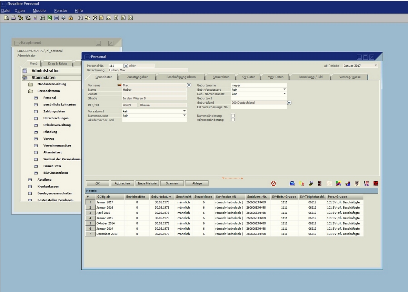Viewport: 408px width, 292px height.
Task: Select Urlaubsverwaltung in the Hauptmenü tree
Action: tap(57, 125)
